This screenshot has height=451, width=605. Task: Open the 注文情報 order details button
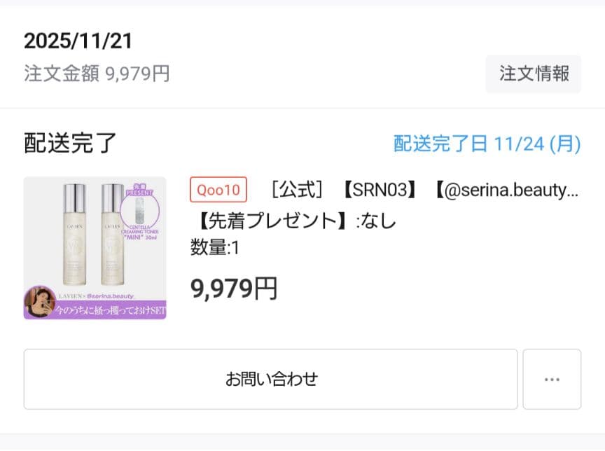(x=533, y=73)
